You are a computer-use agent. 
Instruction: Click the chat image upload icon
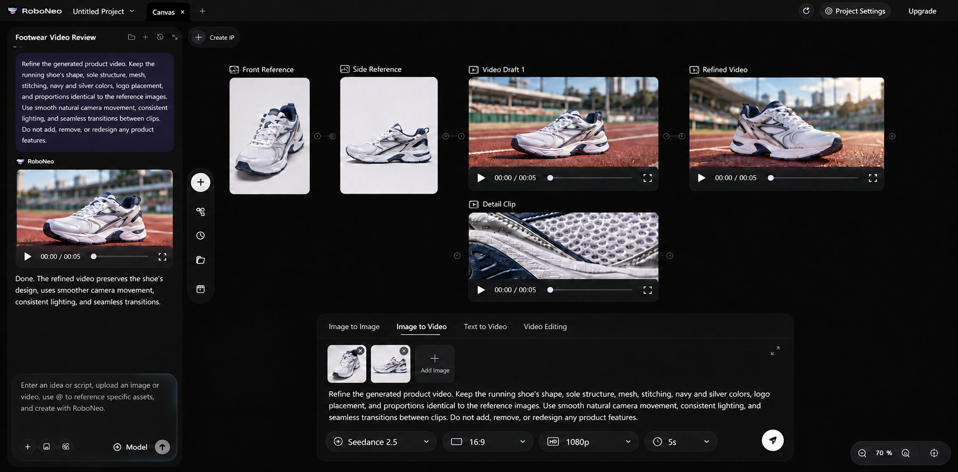(47, 447)
